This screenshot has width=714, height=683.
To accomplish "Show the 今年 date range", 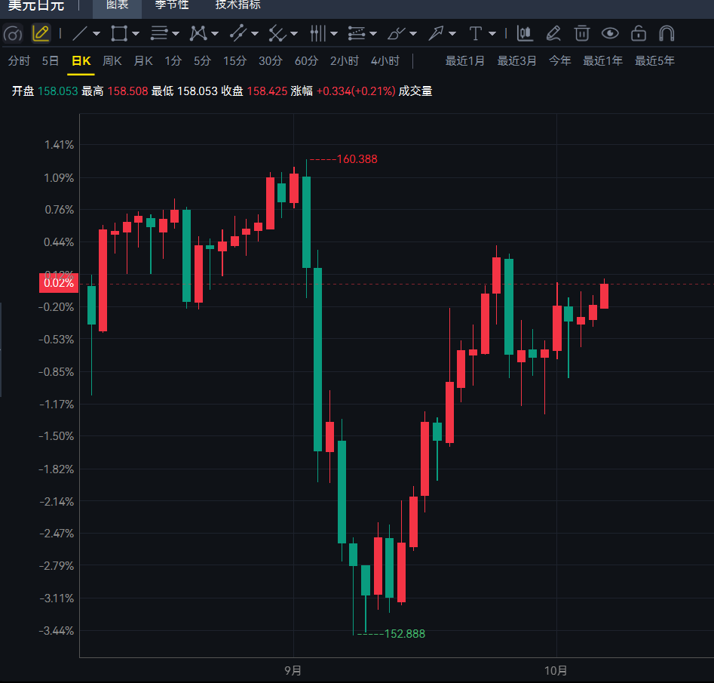I will pos(560,61).
